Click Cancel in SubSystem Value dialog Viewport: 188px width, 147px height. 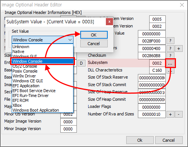(x=94, y=44)
